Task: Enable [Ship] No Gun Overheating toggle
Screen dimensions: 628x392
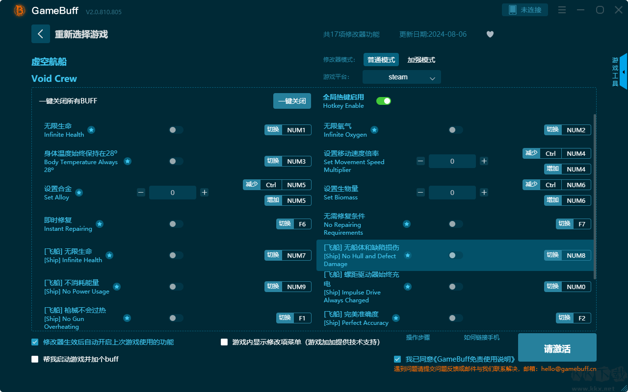Action: (176, 318)
